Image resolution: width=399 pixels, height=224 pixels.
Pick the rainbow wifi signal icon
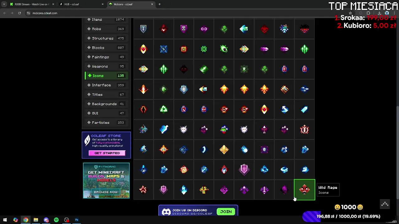(284, 29)
